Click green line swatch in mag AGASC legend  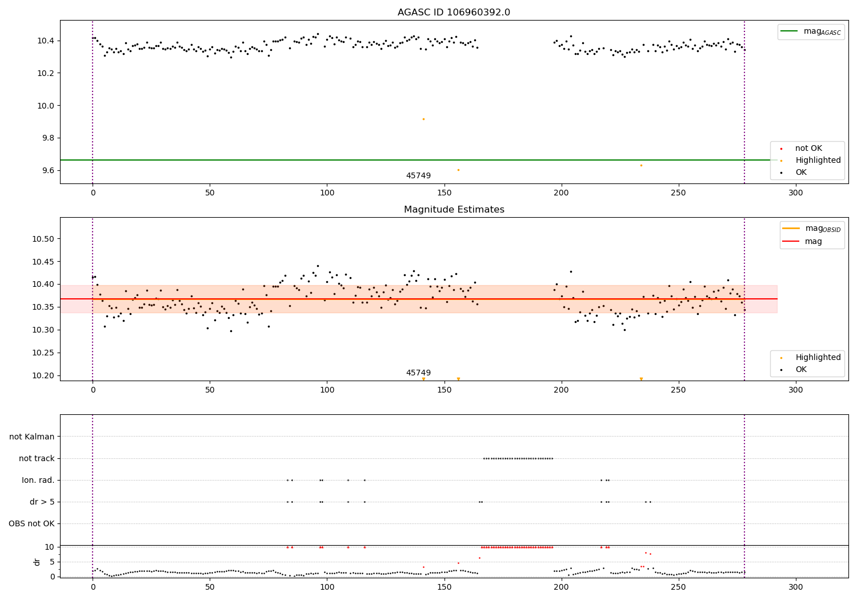click(789, 31)
